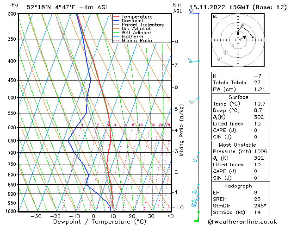Click the 'kt' label in hodograph

215,17
